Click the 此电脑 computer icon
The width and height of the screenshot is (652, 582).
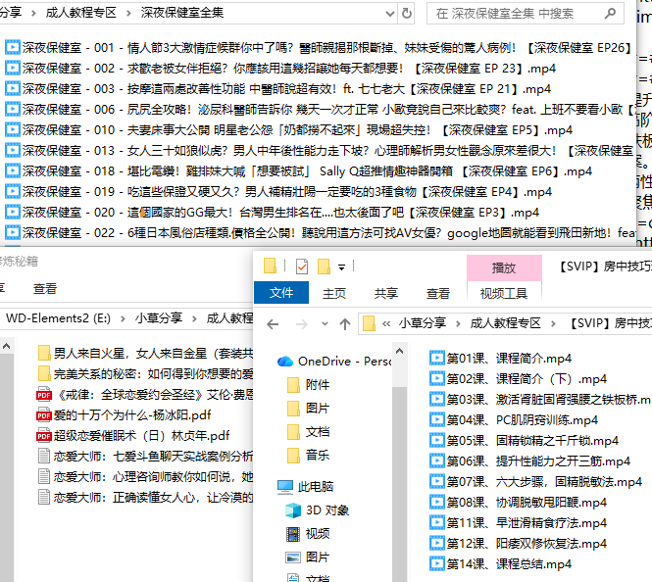285,486
